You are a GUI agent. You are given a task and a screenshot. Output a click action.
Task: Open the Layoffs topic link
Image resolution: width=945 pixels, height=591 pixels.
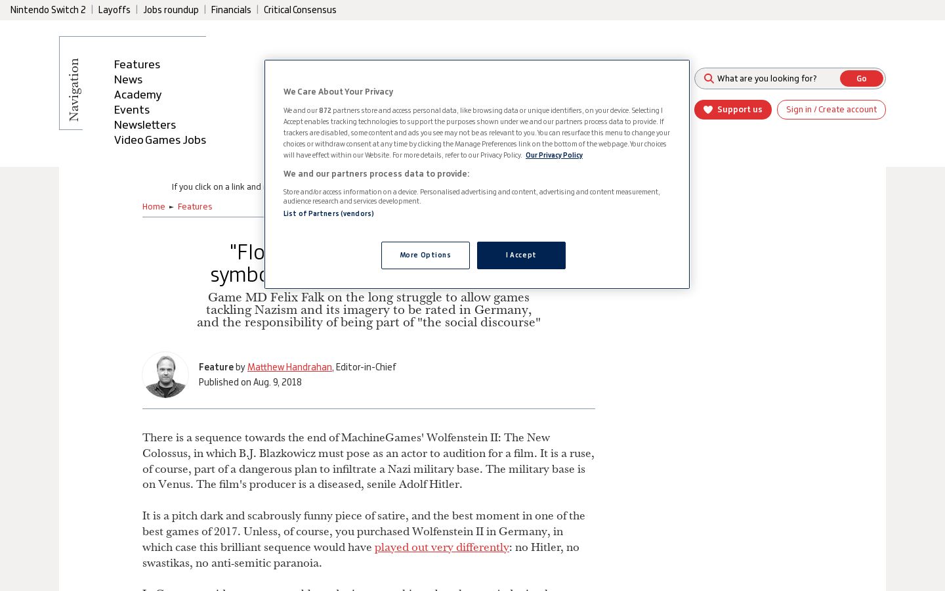click(x=114, y=10)
